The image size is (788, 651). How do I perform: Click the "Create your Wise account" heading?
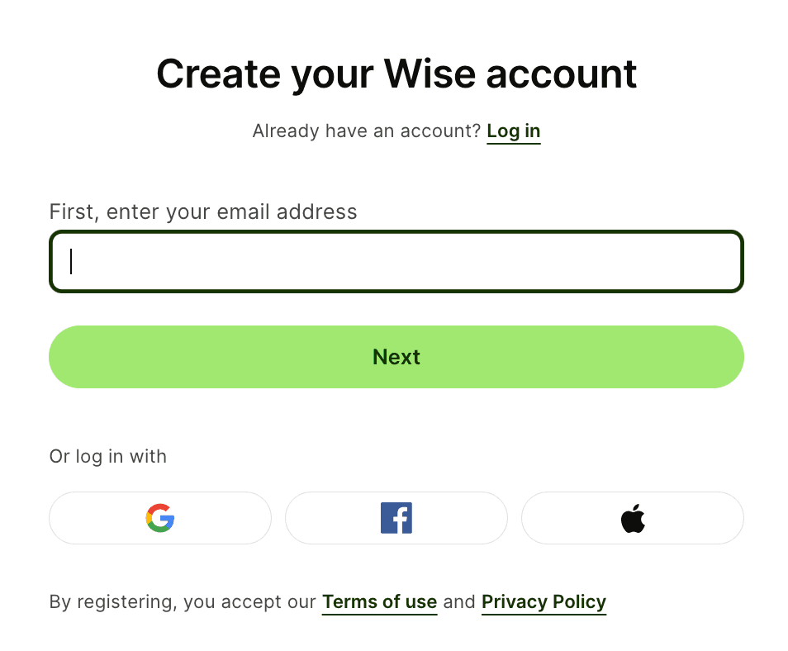[396, 74]
